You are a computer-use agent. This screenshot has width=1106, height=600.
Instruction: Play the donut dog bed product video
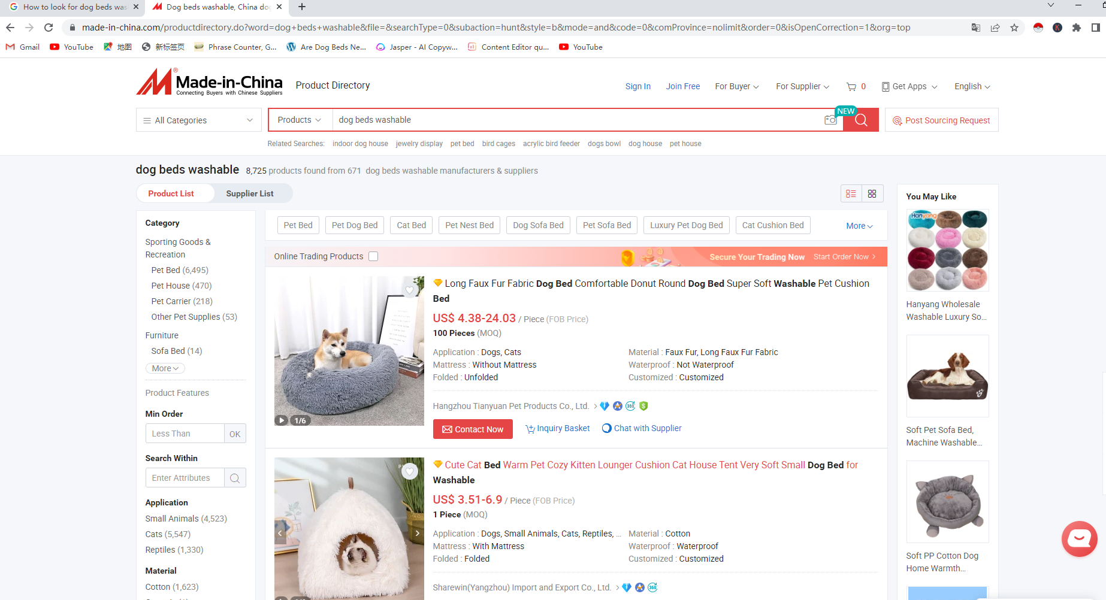[282, 420]
